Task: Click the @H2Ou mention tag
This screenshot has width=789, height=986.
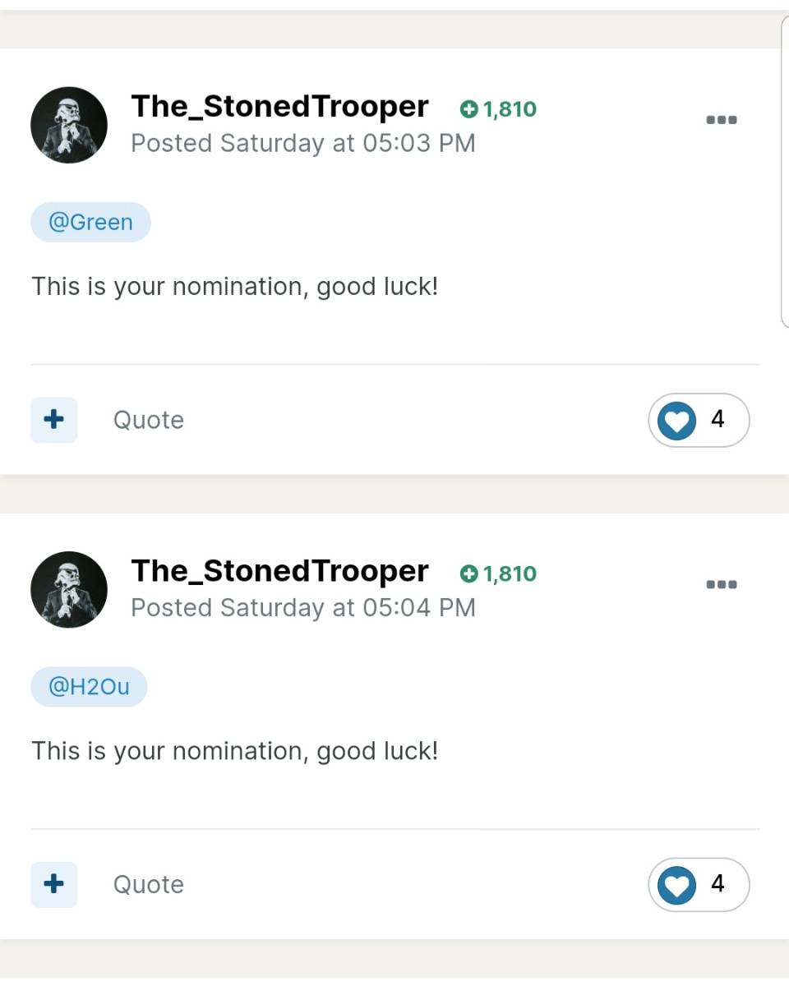Action: point(89,687)
